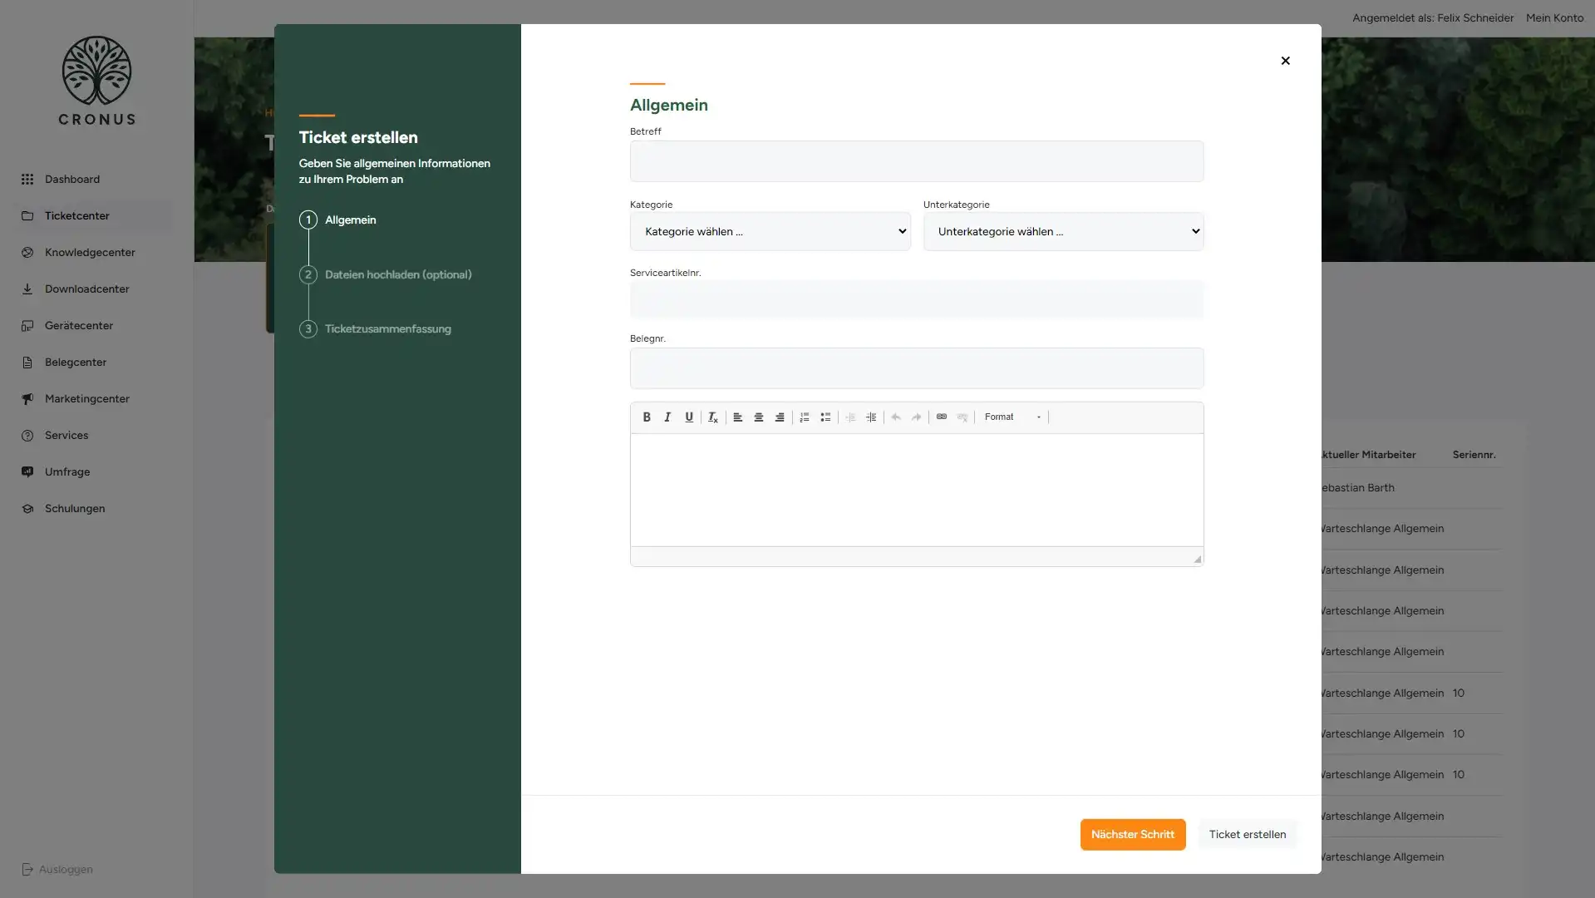Go to step 2 Dateien hochladen
The height and width of the screenshot is (898, 1595).
397,275
